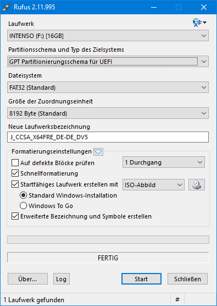Open the Log window button
This screenshot has width=217, height=306.
coord(62,279)
